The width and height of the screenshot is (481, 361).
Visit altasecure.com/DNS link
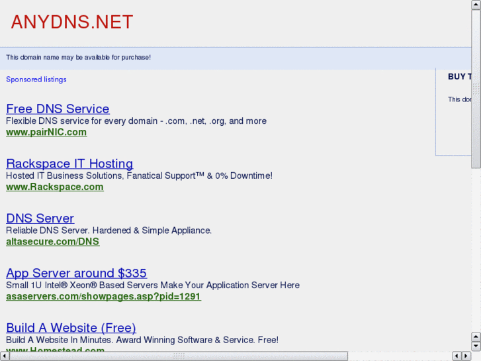pyautogui.click(x=53, y=242)
